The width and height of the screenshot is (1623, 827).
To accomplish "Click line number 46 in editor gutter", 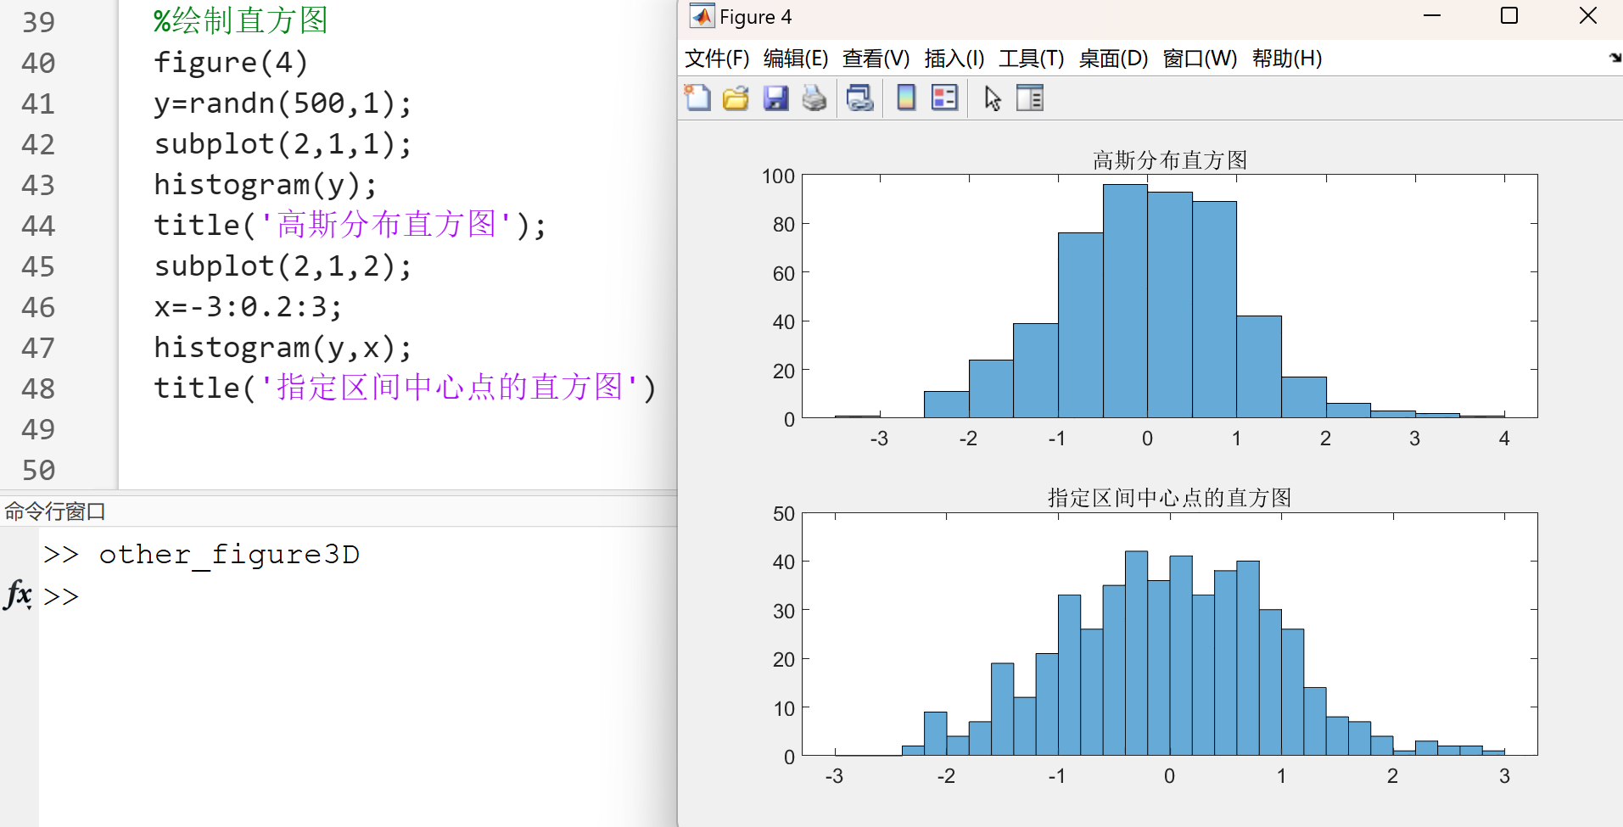I will point(38,307).
